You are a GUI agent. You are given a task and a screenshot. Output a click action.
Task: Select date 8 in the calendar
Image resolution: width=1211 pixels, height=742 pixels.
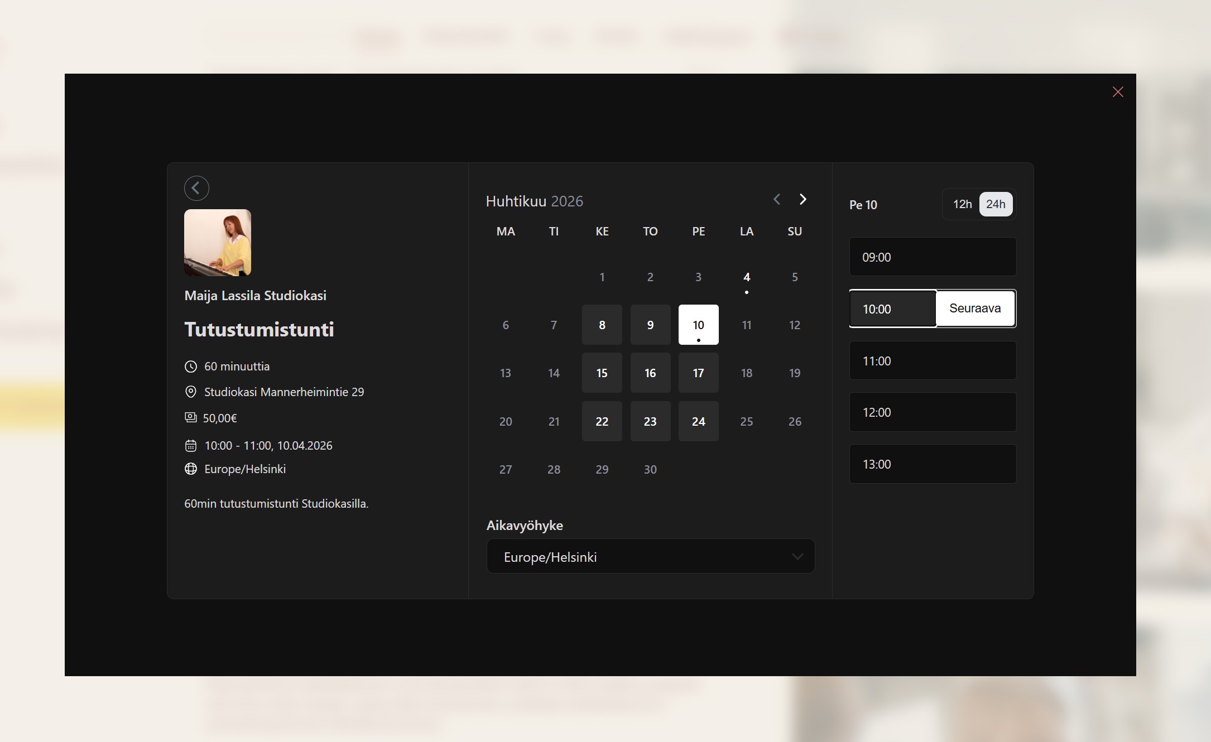point(602,325)
